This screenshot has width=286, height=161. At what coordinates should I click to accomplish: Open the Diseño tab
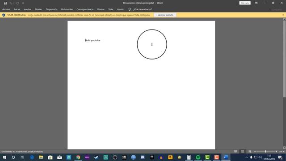coord(38,9)
